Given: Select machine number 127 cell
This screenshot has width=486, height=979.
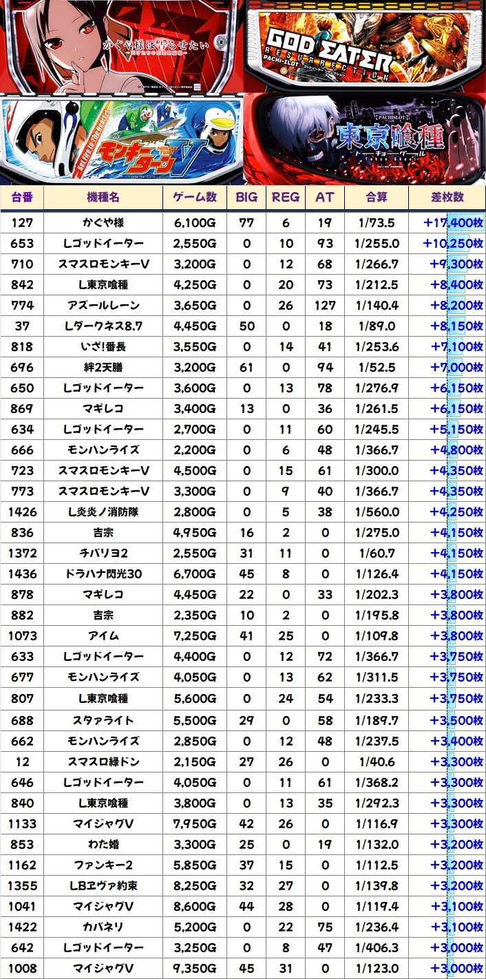Looking at the screenshot, I should (22, 223).
